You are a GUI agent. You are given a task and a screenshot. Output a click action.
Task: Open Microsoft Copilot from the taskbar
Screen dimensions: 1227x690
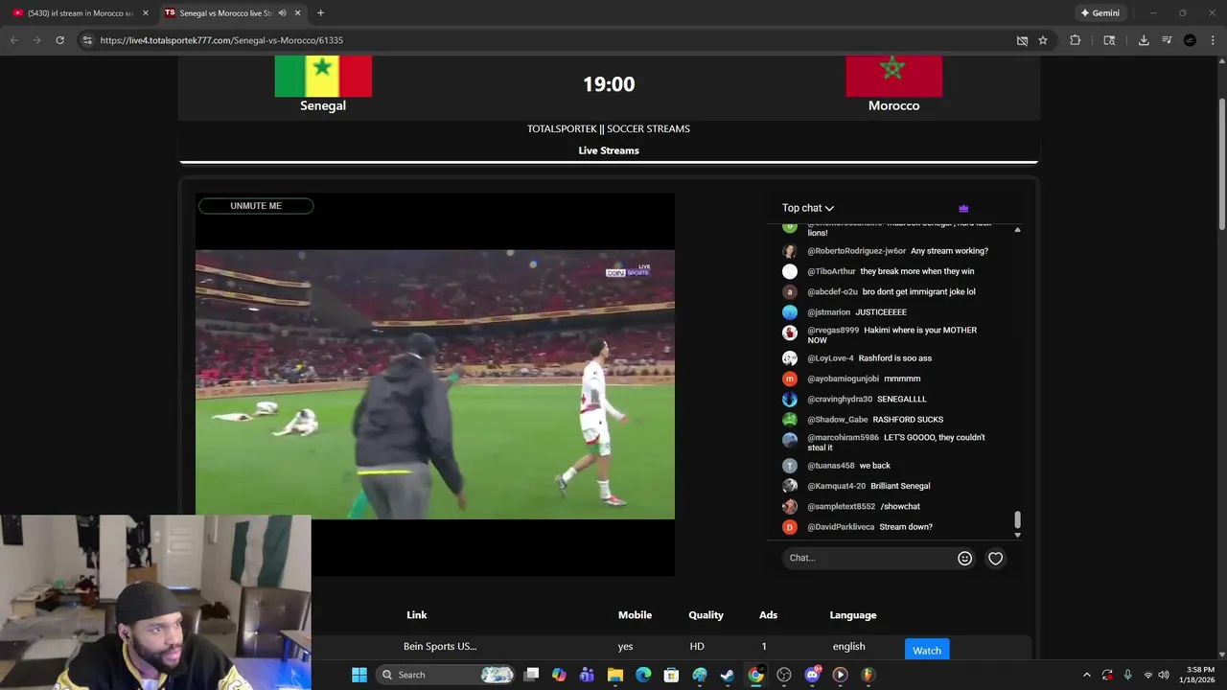pyautogui.click(x=559, y=675)
